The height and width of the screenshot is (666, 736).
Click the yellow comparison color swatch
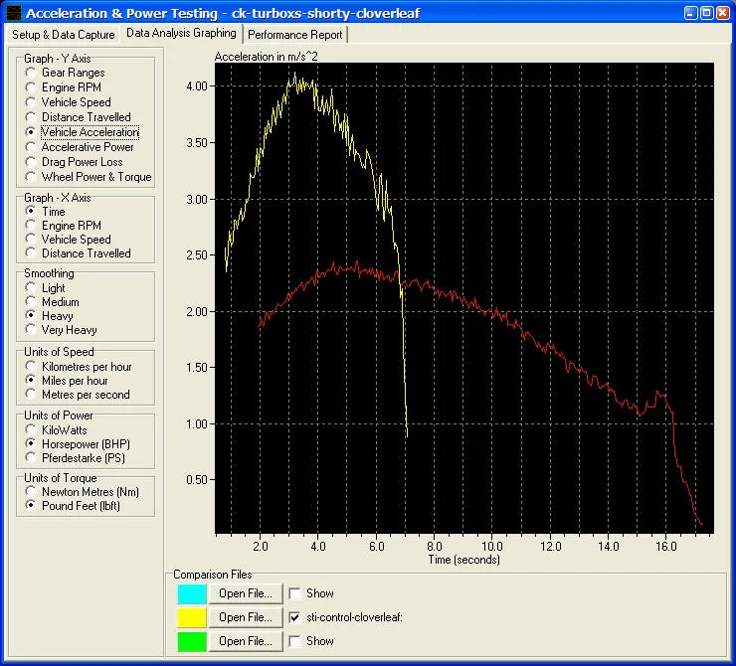[192, 617]
